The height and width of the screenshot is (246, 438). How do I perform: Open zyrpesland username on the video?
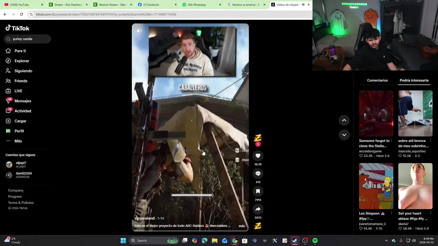click(x=144, y=218)
